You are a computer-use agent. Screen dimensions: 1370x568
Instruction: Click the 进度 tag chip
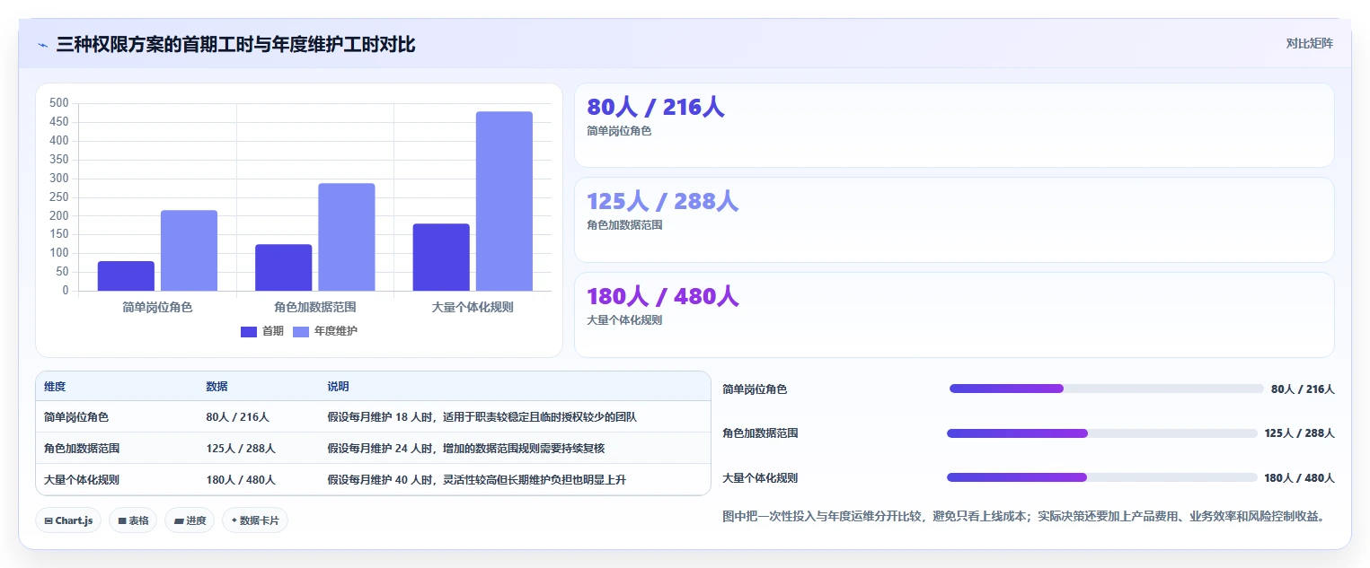190,520
